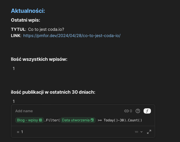Click the 'Ostatni wpis:' subheading
Screen dimensions: 180x142
[25, 20]
